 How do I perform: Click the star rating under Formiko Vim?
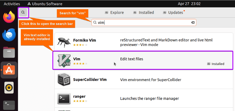click(x=80, y=45)
